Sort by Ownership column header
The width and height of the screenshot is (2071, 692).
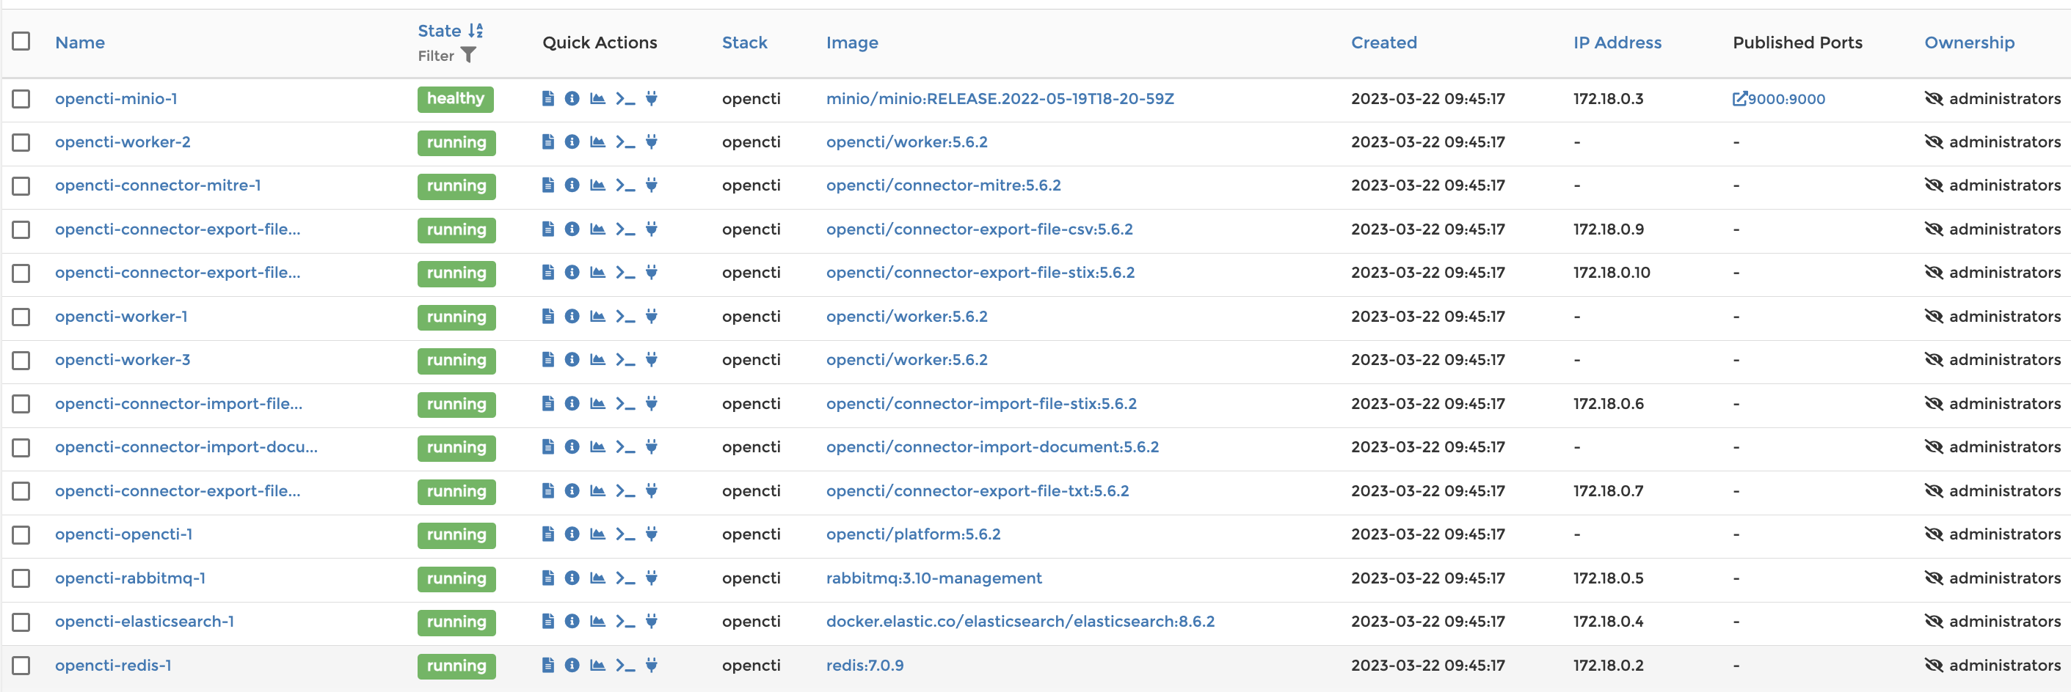click(1969, 43)
